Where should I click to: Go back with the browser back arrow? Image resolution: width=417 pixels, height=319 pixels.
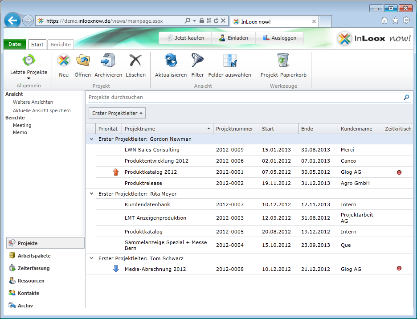pyautogui.click(x=12, y=20)
